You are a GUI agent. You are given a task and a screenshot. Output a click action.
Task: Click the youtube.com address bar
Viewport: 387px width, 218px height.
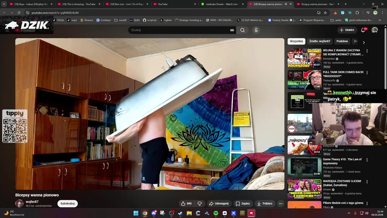pyautogui.click(x=169, y=13)
